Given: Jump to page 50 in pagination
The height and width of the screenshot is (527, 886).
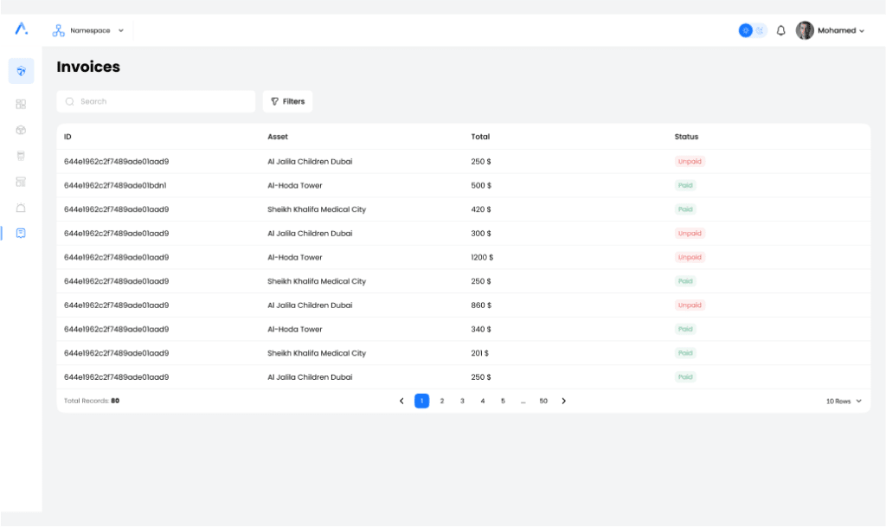Looking at the screenshot, I should pyautogui.click(x=543, y=402).
